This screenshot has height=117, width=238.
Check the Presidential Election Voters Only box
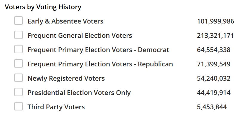[x=19, y=92]
